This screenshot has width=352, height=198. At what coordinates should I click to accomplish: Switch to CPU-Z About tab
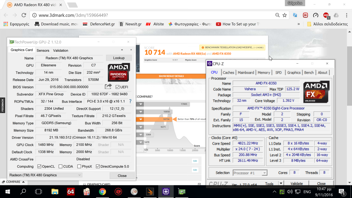323,72
